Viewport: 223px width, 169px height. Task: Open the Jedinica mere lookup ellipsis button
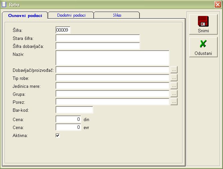pyautogui.click(x=174, y=86)
